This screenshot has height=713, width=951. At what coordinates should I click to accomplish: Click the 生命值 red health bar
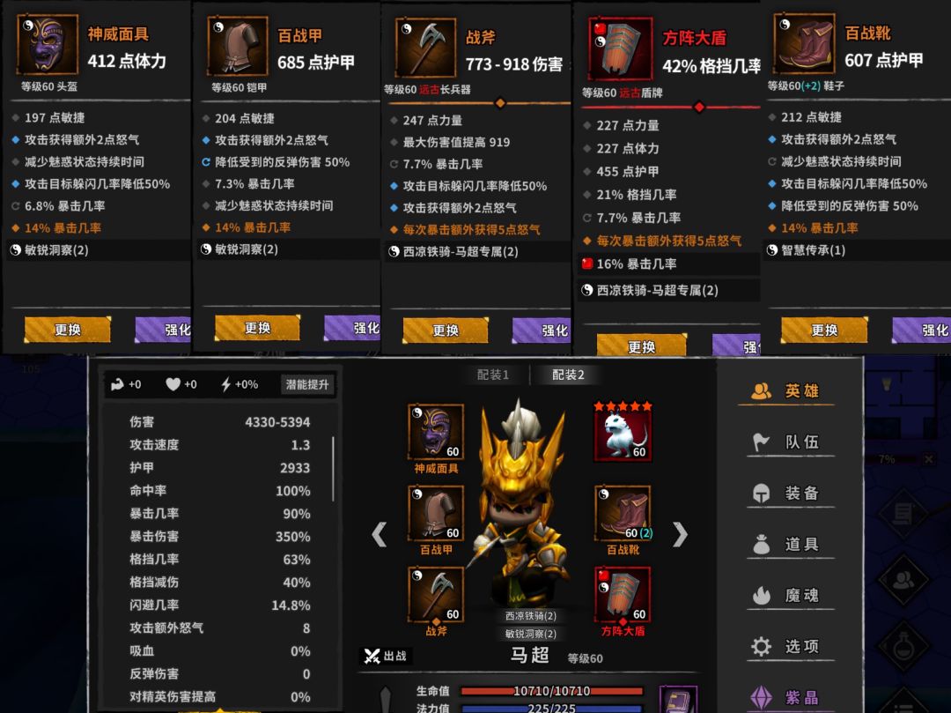[x=551, y=691]
